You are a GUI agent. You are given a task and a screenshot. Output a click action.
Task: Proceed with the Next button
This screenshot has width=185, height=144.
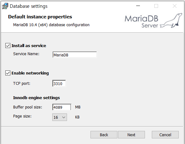click(131, 135)
